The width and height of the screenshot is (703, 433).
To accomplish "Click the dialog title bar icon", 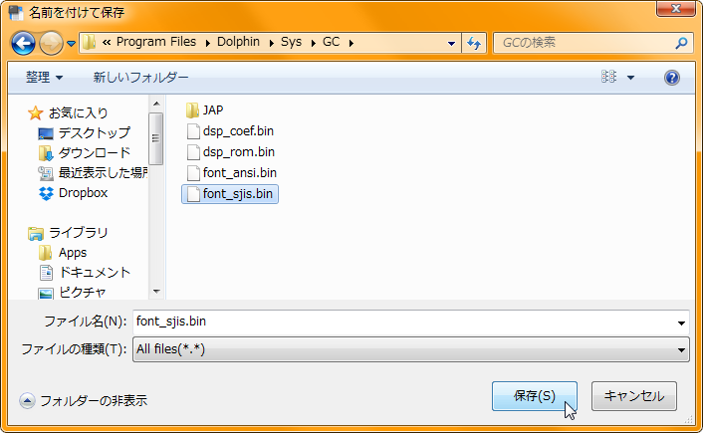I will coord(16,13).
